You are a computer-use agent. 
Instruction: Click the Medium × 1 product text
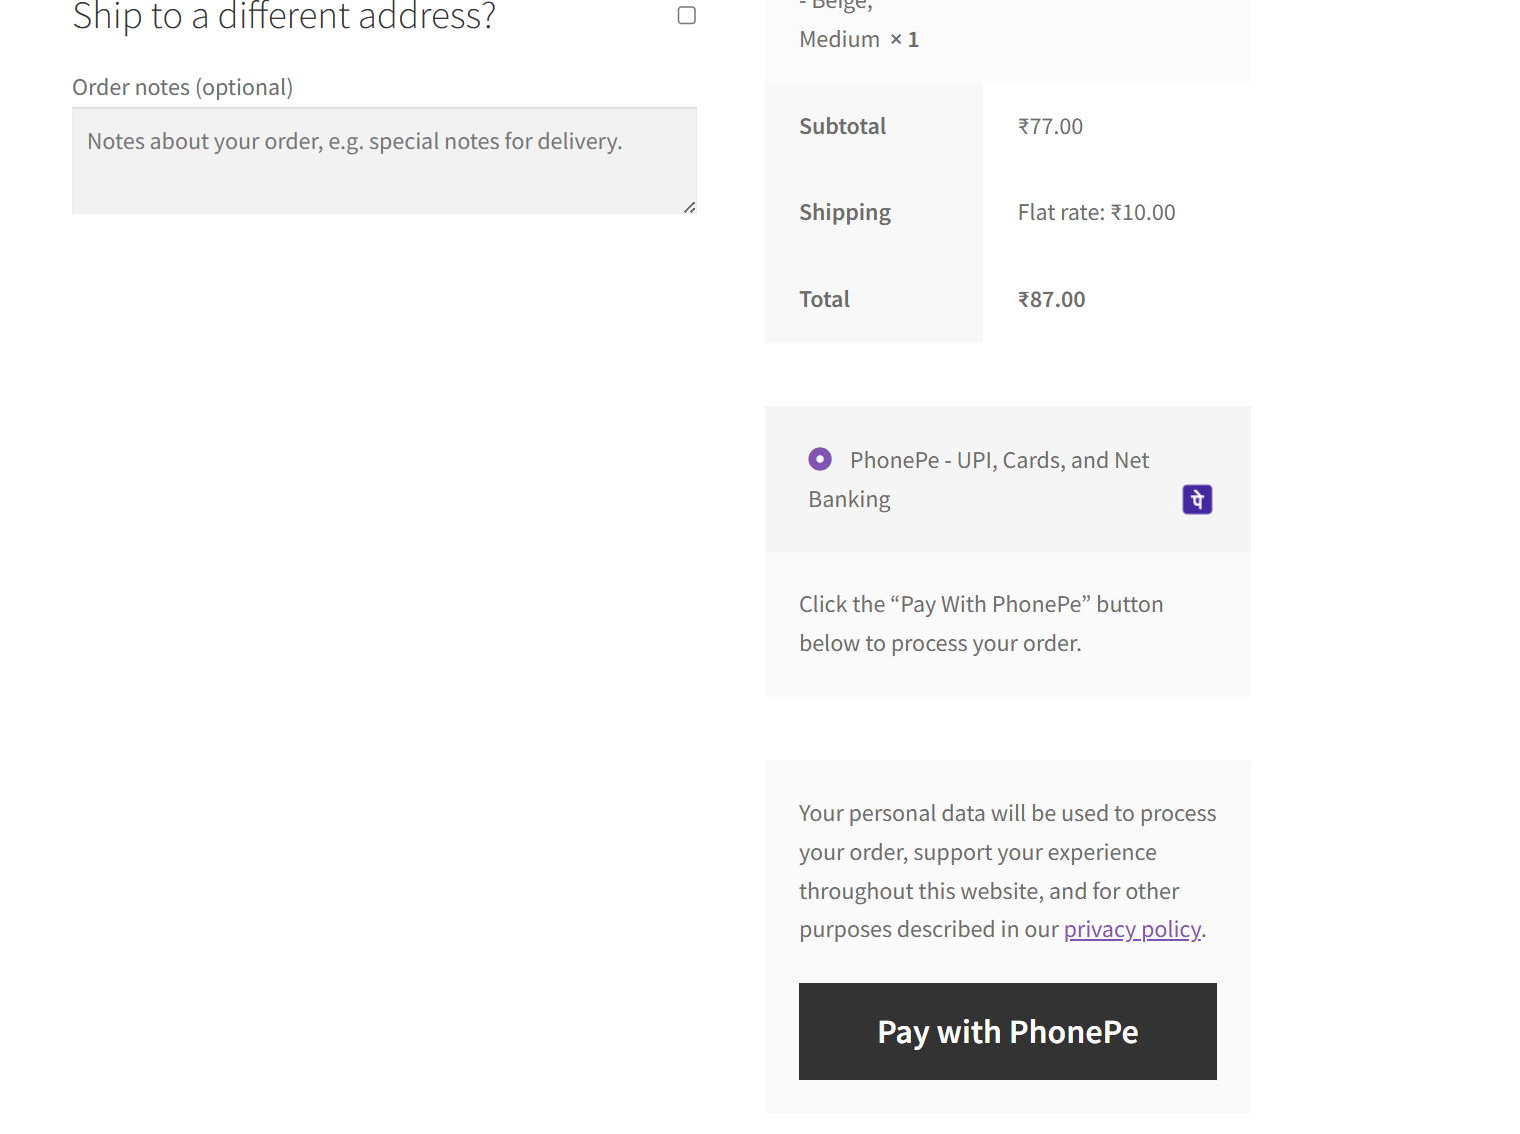[x=859, y=39]
